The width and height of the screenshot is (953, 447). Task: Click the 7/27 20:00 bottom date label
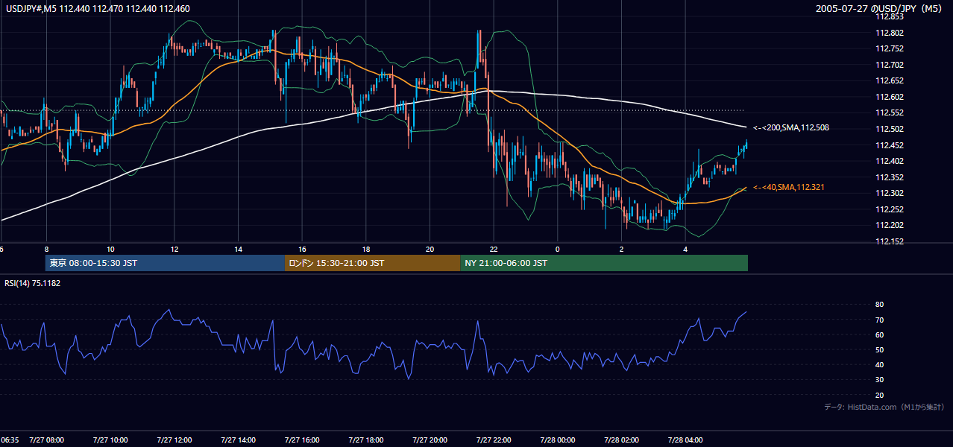click(x=430, y=440)
